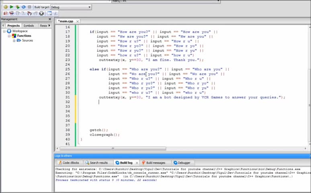This screenshot has width=311, height=193.
Task: Open the Debugger log tab
Action: click(x=182, y=163)
